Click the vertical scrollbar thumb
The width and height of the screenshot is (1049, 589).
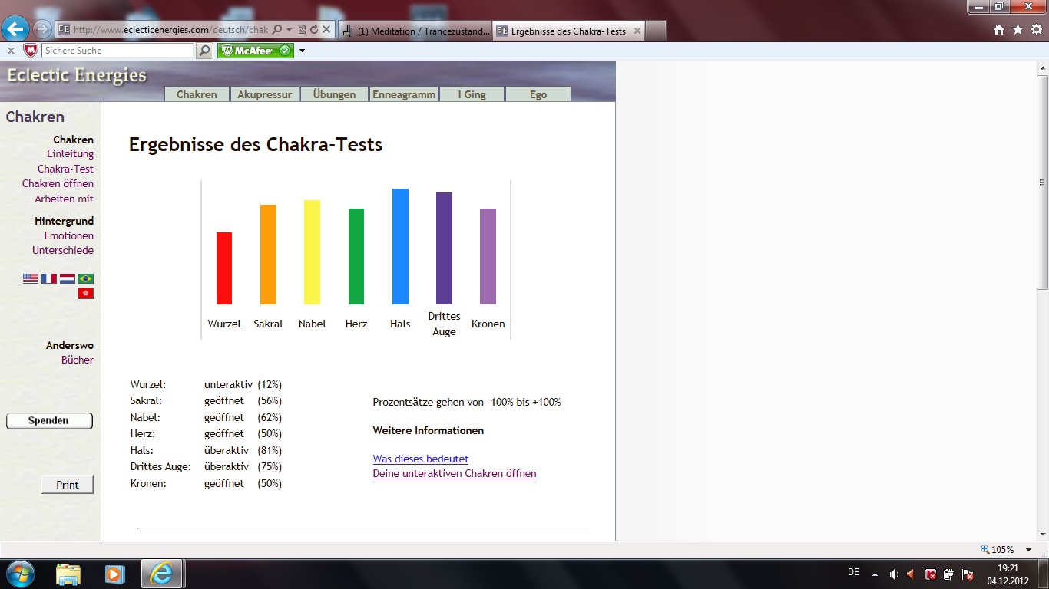pyautogui.click(x=1042, y=182)
